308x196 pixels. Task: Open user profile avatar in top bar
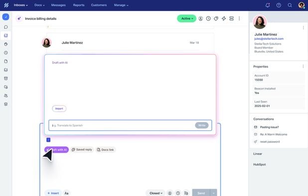coord(302,5)
